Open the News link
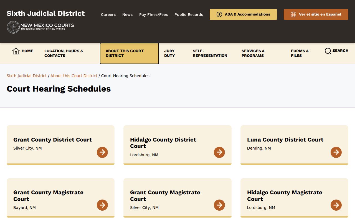 127,14
